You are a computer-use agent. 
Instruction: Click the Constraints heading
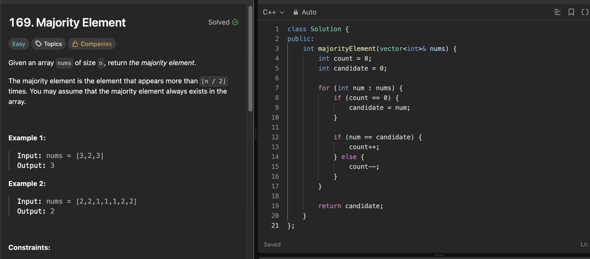tap(29, 247)
